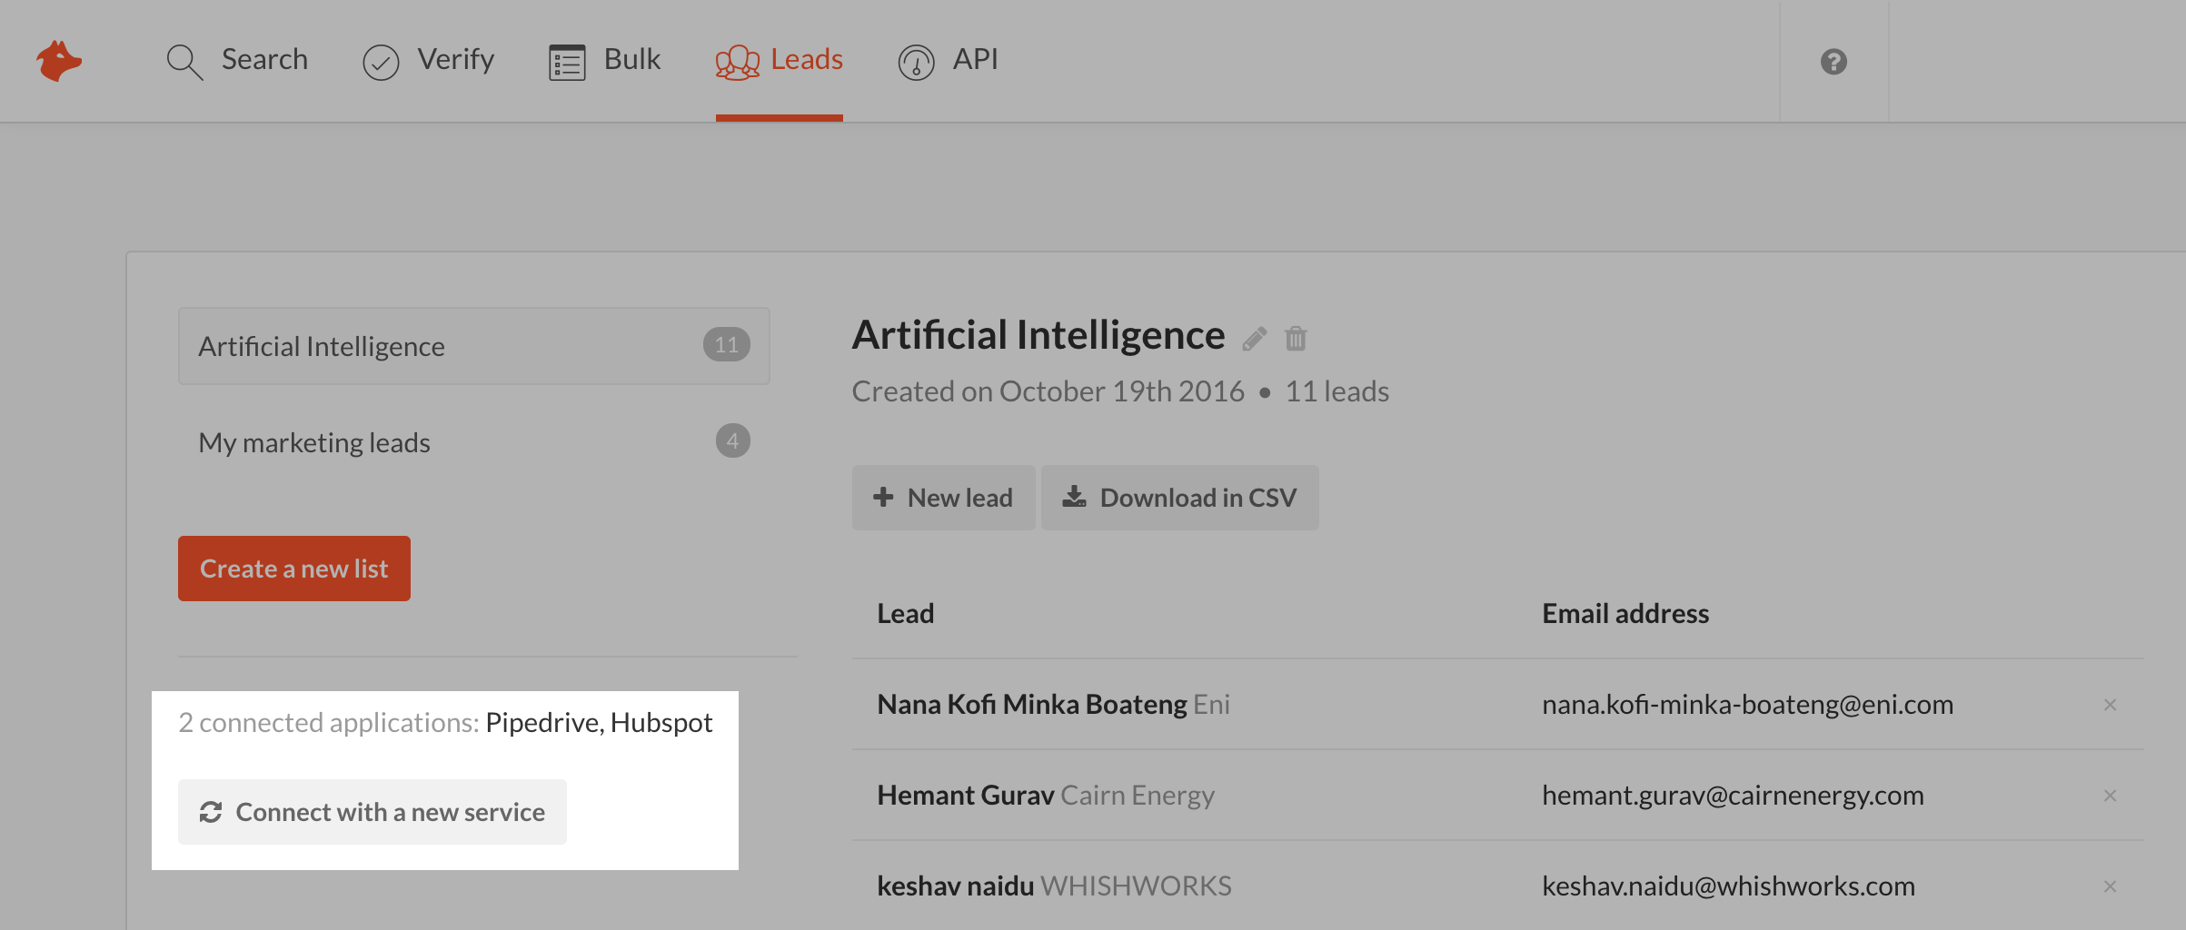2186x930 pixels.
Task: Click the API gauge icon
Action: 916,62
